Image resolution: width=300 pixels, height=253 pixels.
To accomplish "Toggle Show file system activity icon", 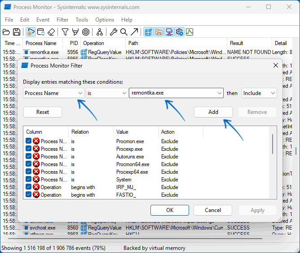I will (x=159, y=32).
